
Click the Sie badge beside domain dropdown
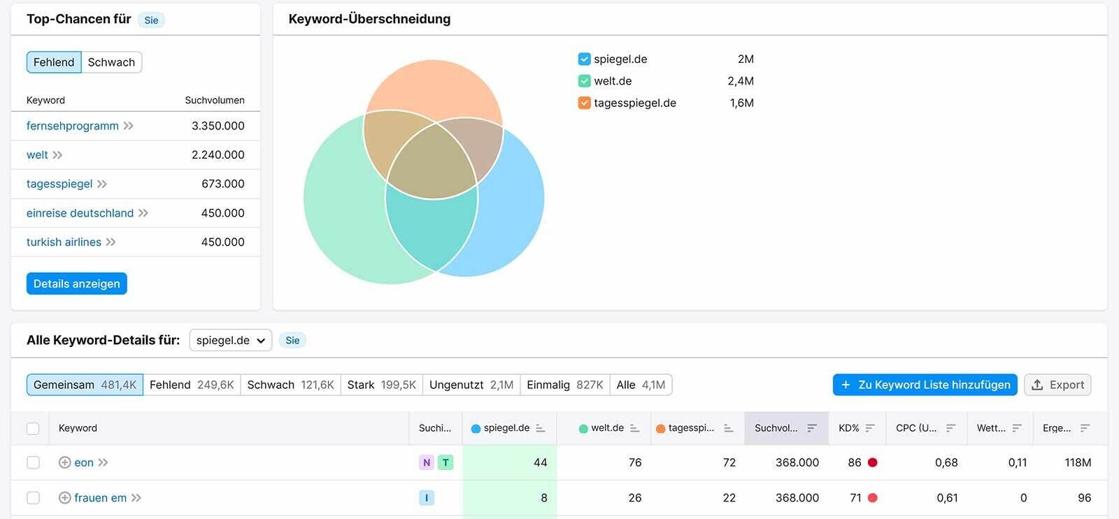pyautogui.click(x=292, y=341)
